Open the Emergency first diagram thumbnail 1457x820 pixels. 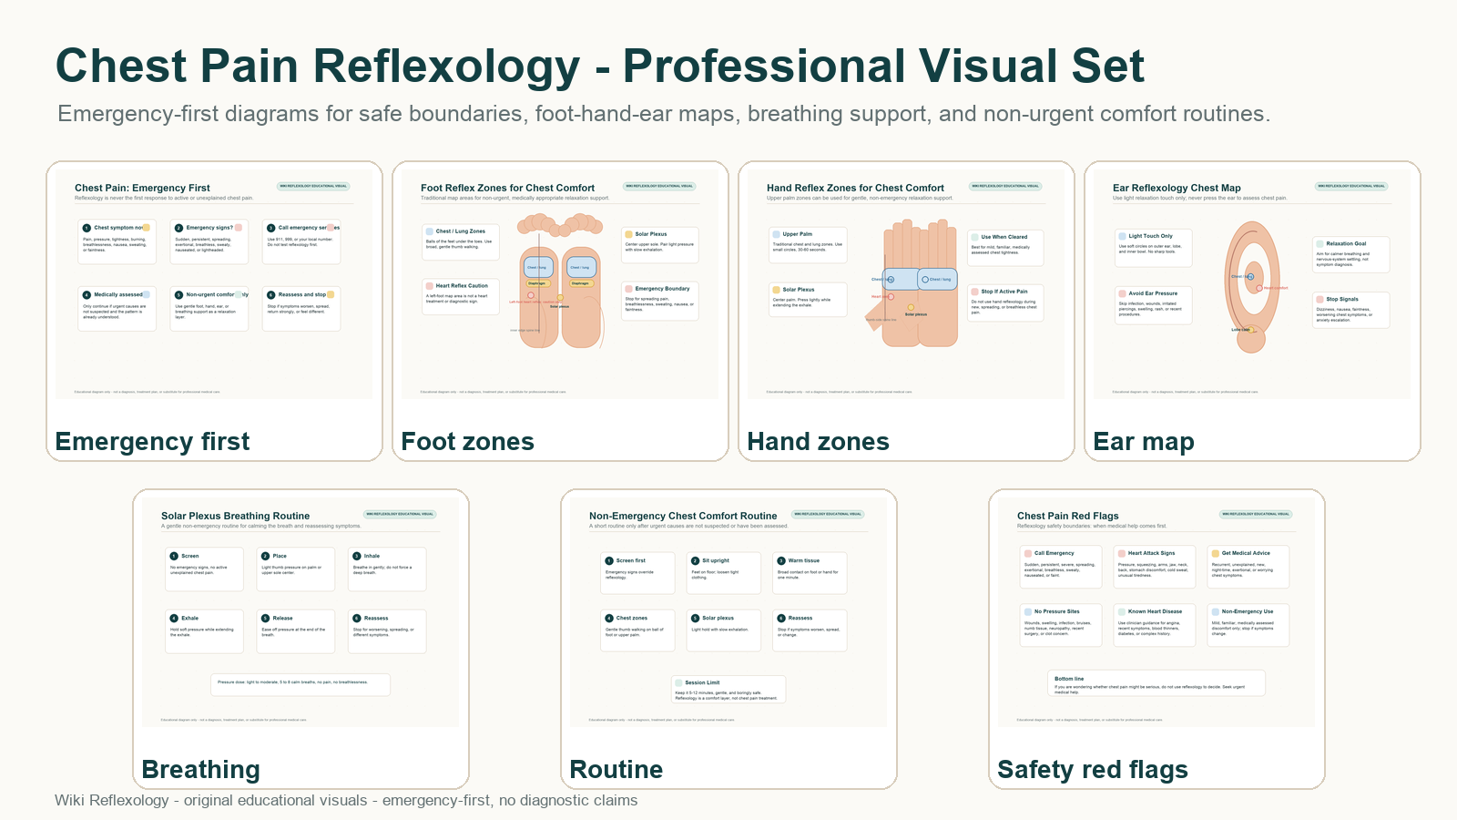click(x=214, y=284)
